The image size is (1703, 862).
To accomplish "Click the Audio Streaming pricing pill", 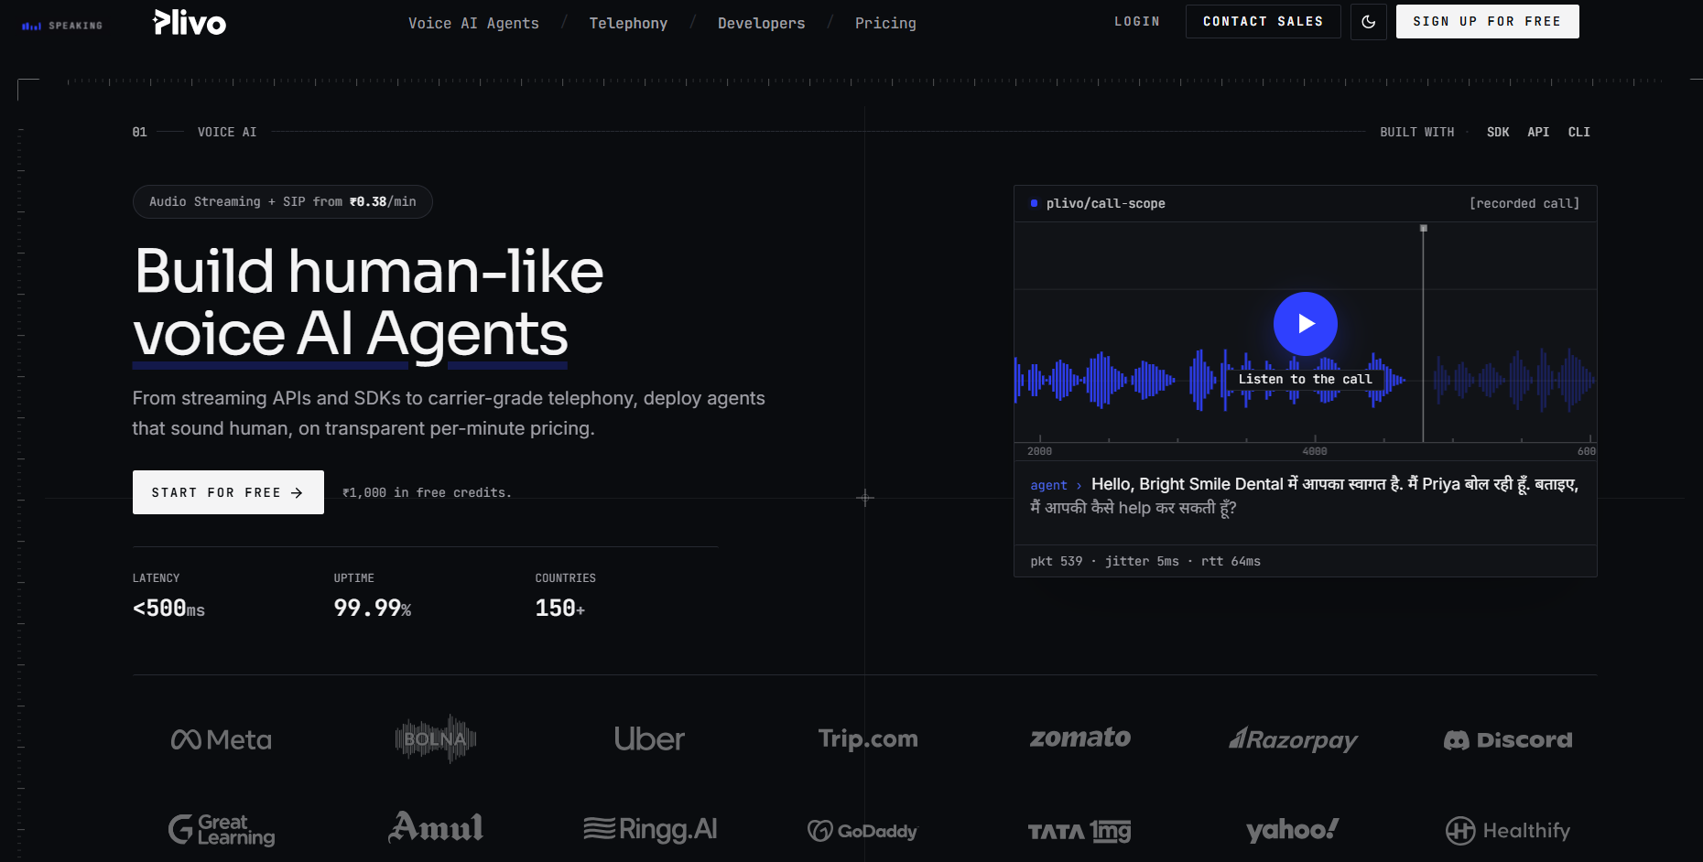I will click(282, 201).
